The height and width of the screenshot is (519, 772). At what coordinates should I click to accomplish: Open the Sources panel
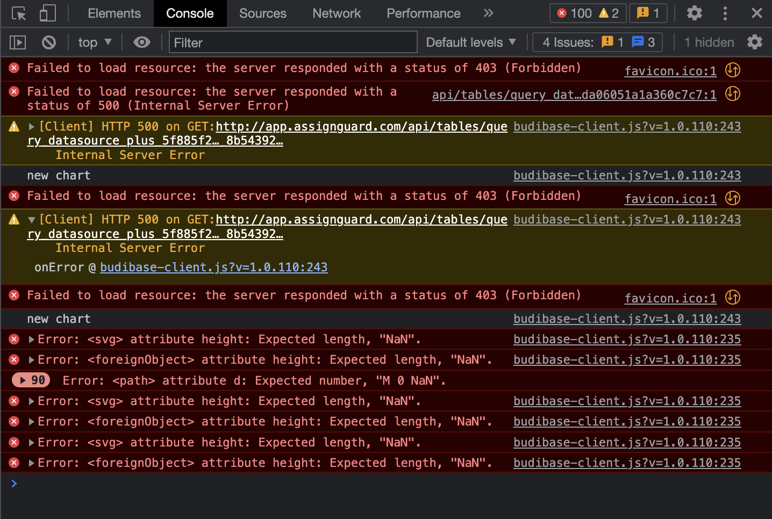click(262, 13)
